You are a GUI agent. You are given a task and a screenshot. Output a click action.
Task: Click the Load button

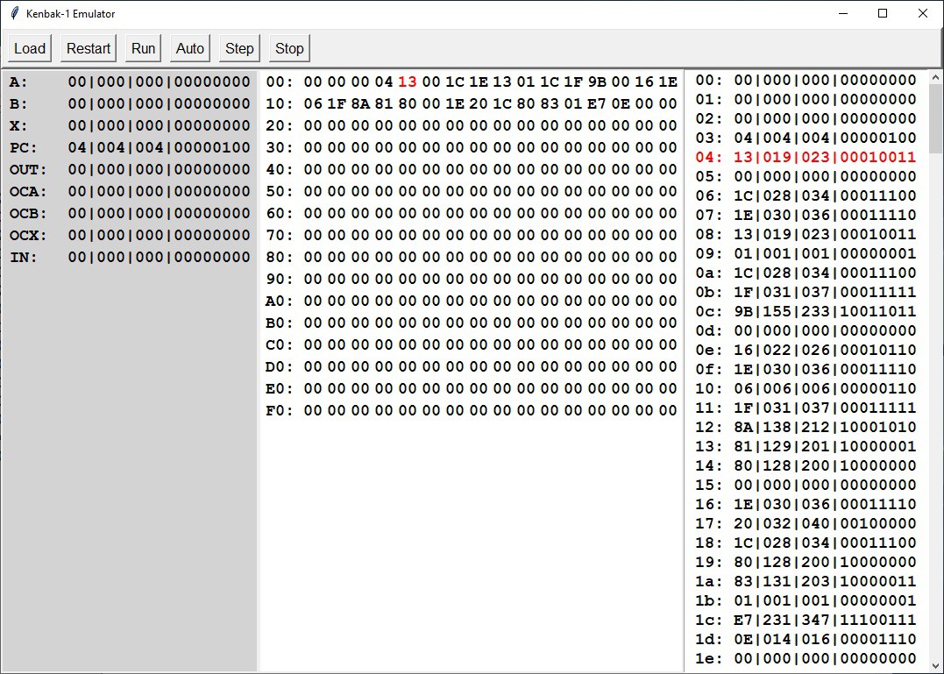pos(30,48)
